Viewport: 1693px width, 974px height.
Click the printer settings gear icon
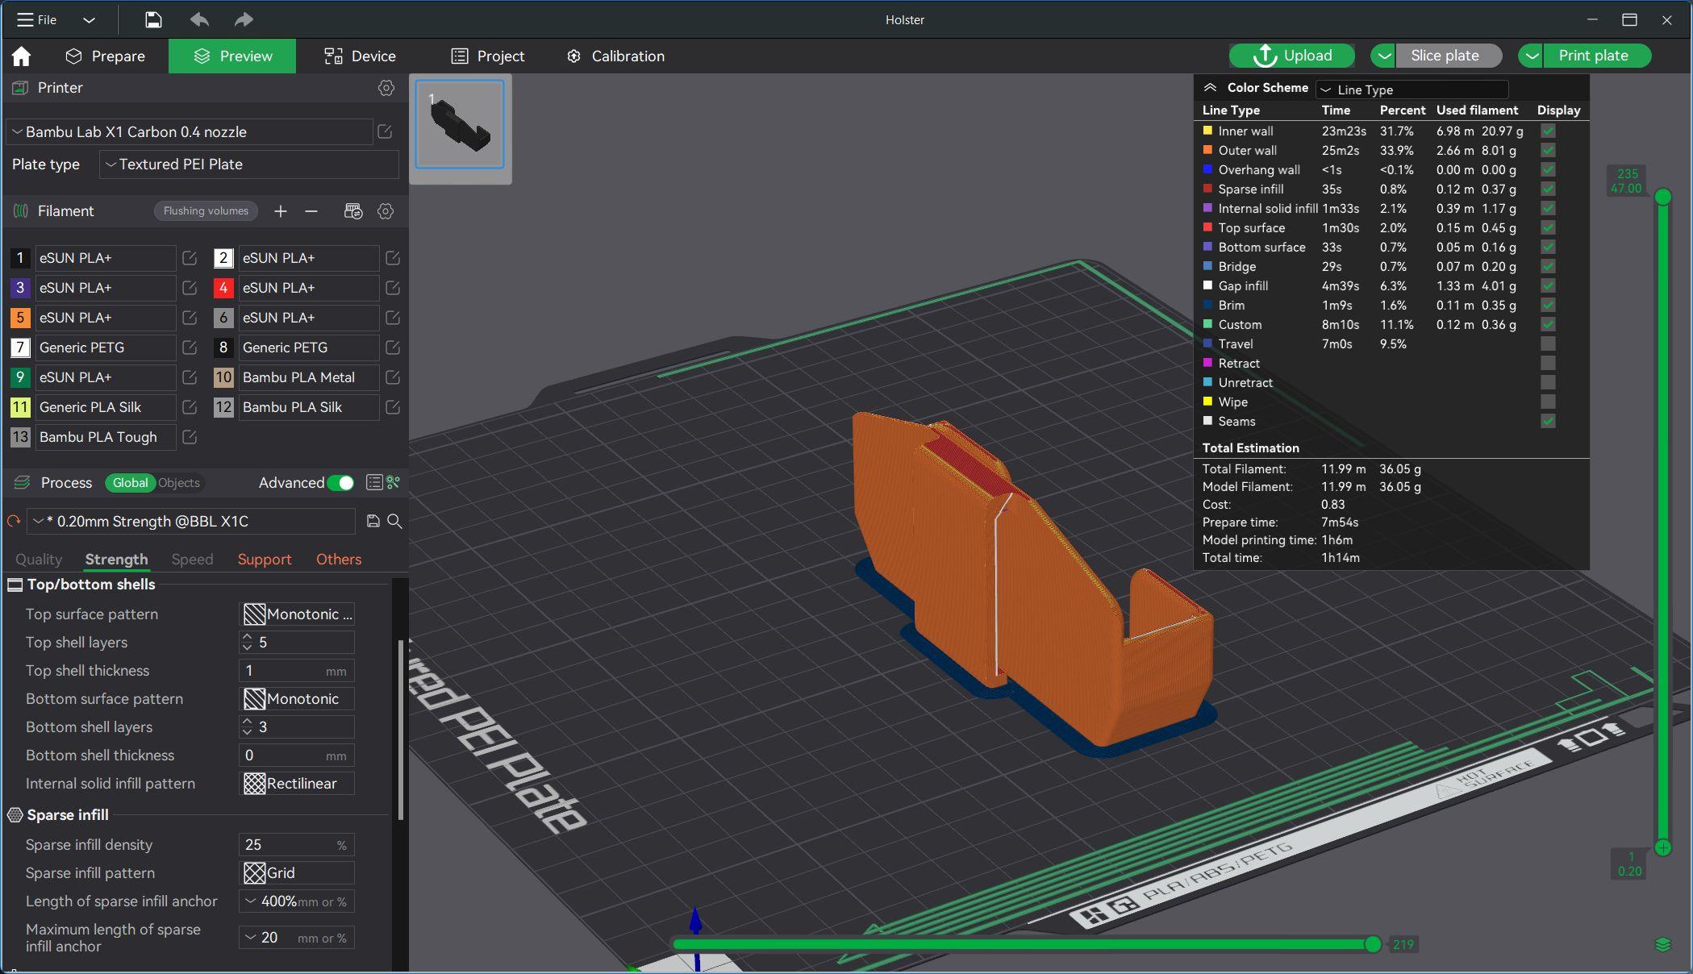(x=385, y=87)
